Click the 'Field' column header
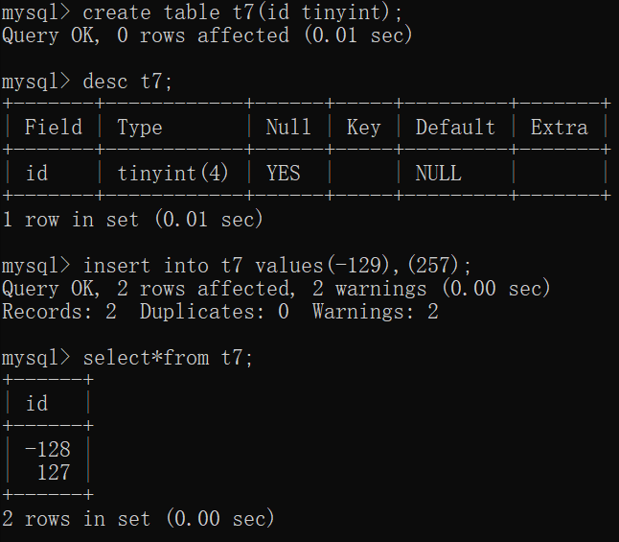The height and width of the screenshot is (542, 619). coord(53,128)
